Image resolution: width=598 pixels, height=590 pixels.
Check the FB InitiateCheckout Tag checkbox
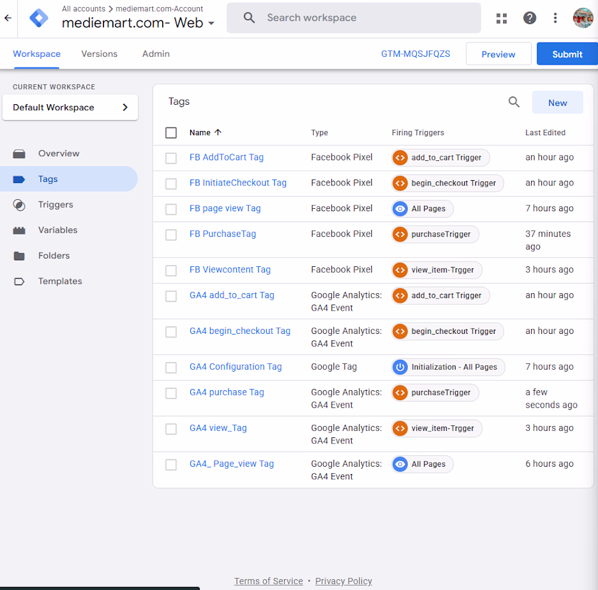coord(171,184)
